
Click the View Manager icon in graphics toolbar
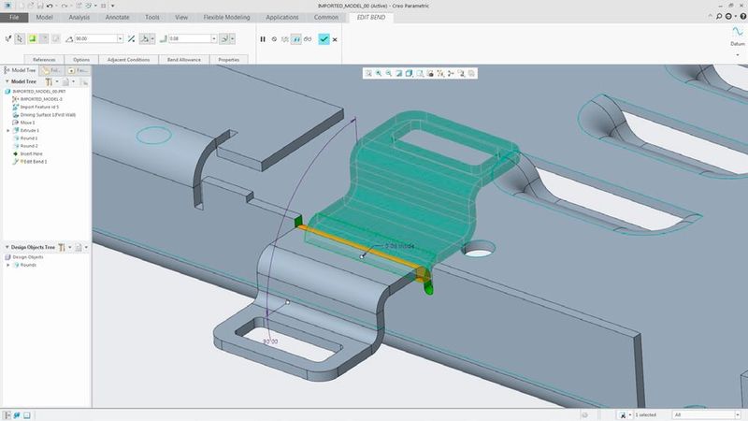[430, 73]
